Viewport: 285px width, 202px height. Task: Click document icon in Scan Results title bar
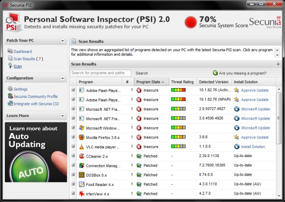coord(73,41)
